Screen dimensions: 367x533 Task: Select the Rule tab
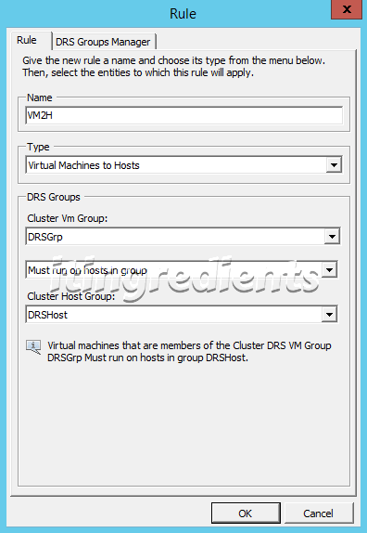point(31,41)
